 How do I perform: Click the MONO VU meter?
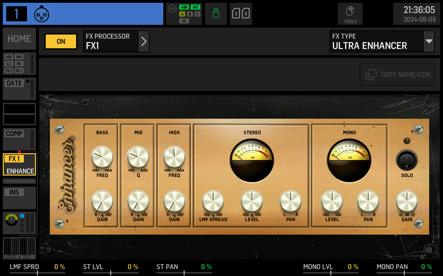pos(349,160)
